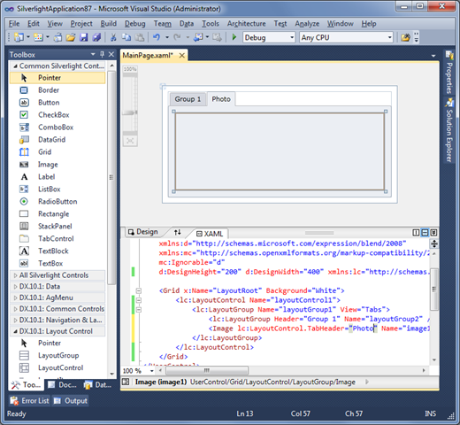Select the Rectangle control in Toolbox
The height and width of the screenshot is (425, 460).
(57, 214)
